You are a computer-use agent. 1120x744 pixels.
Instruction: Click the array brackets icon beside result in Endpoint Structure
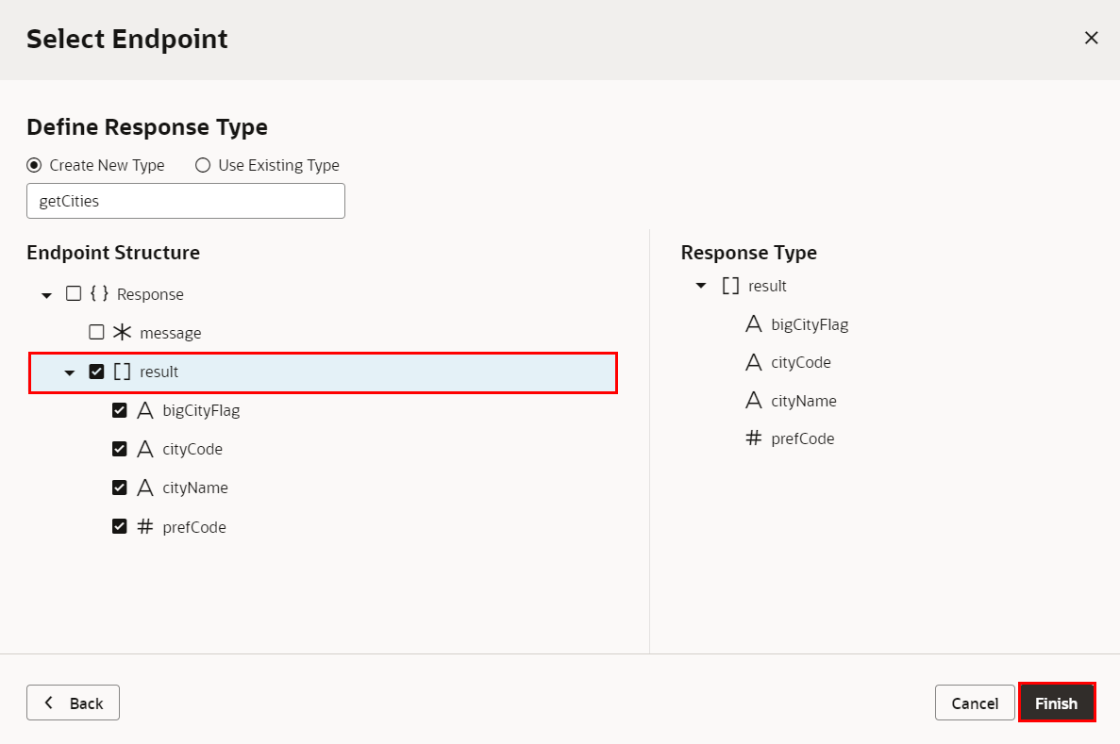pos(122,372)
